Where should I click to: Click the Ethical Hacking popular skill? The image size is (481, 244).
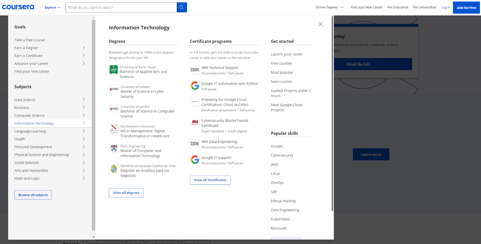pos(283,201)
